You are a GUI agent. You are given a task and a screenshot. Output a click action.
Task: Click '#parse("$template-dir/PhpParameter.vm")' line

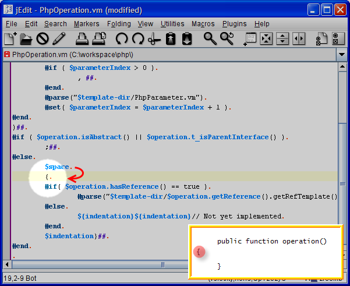pyautogui.click(x=126, y=97)
